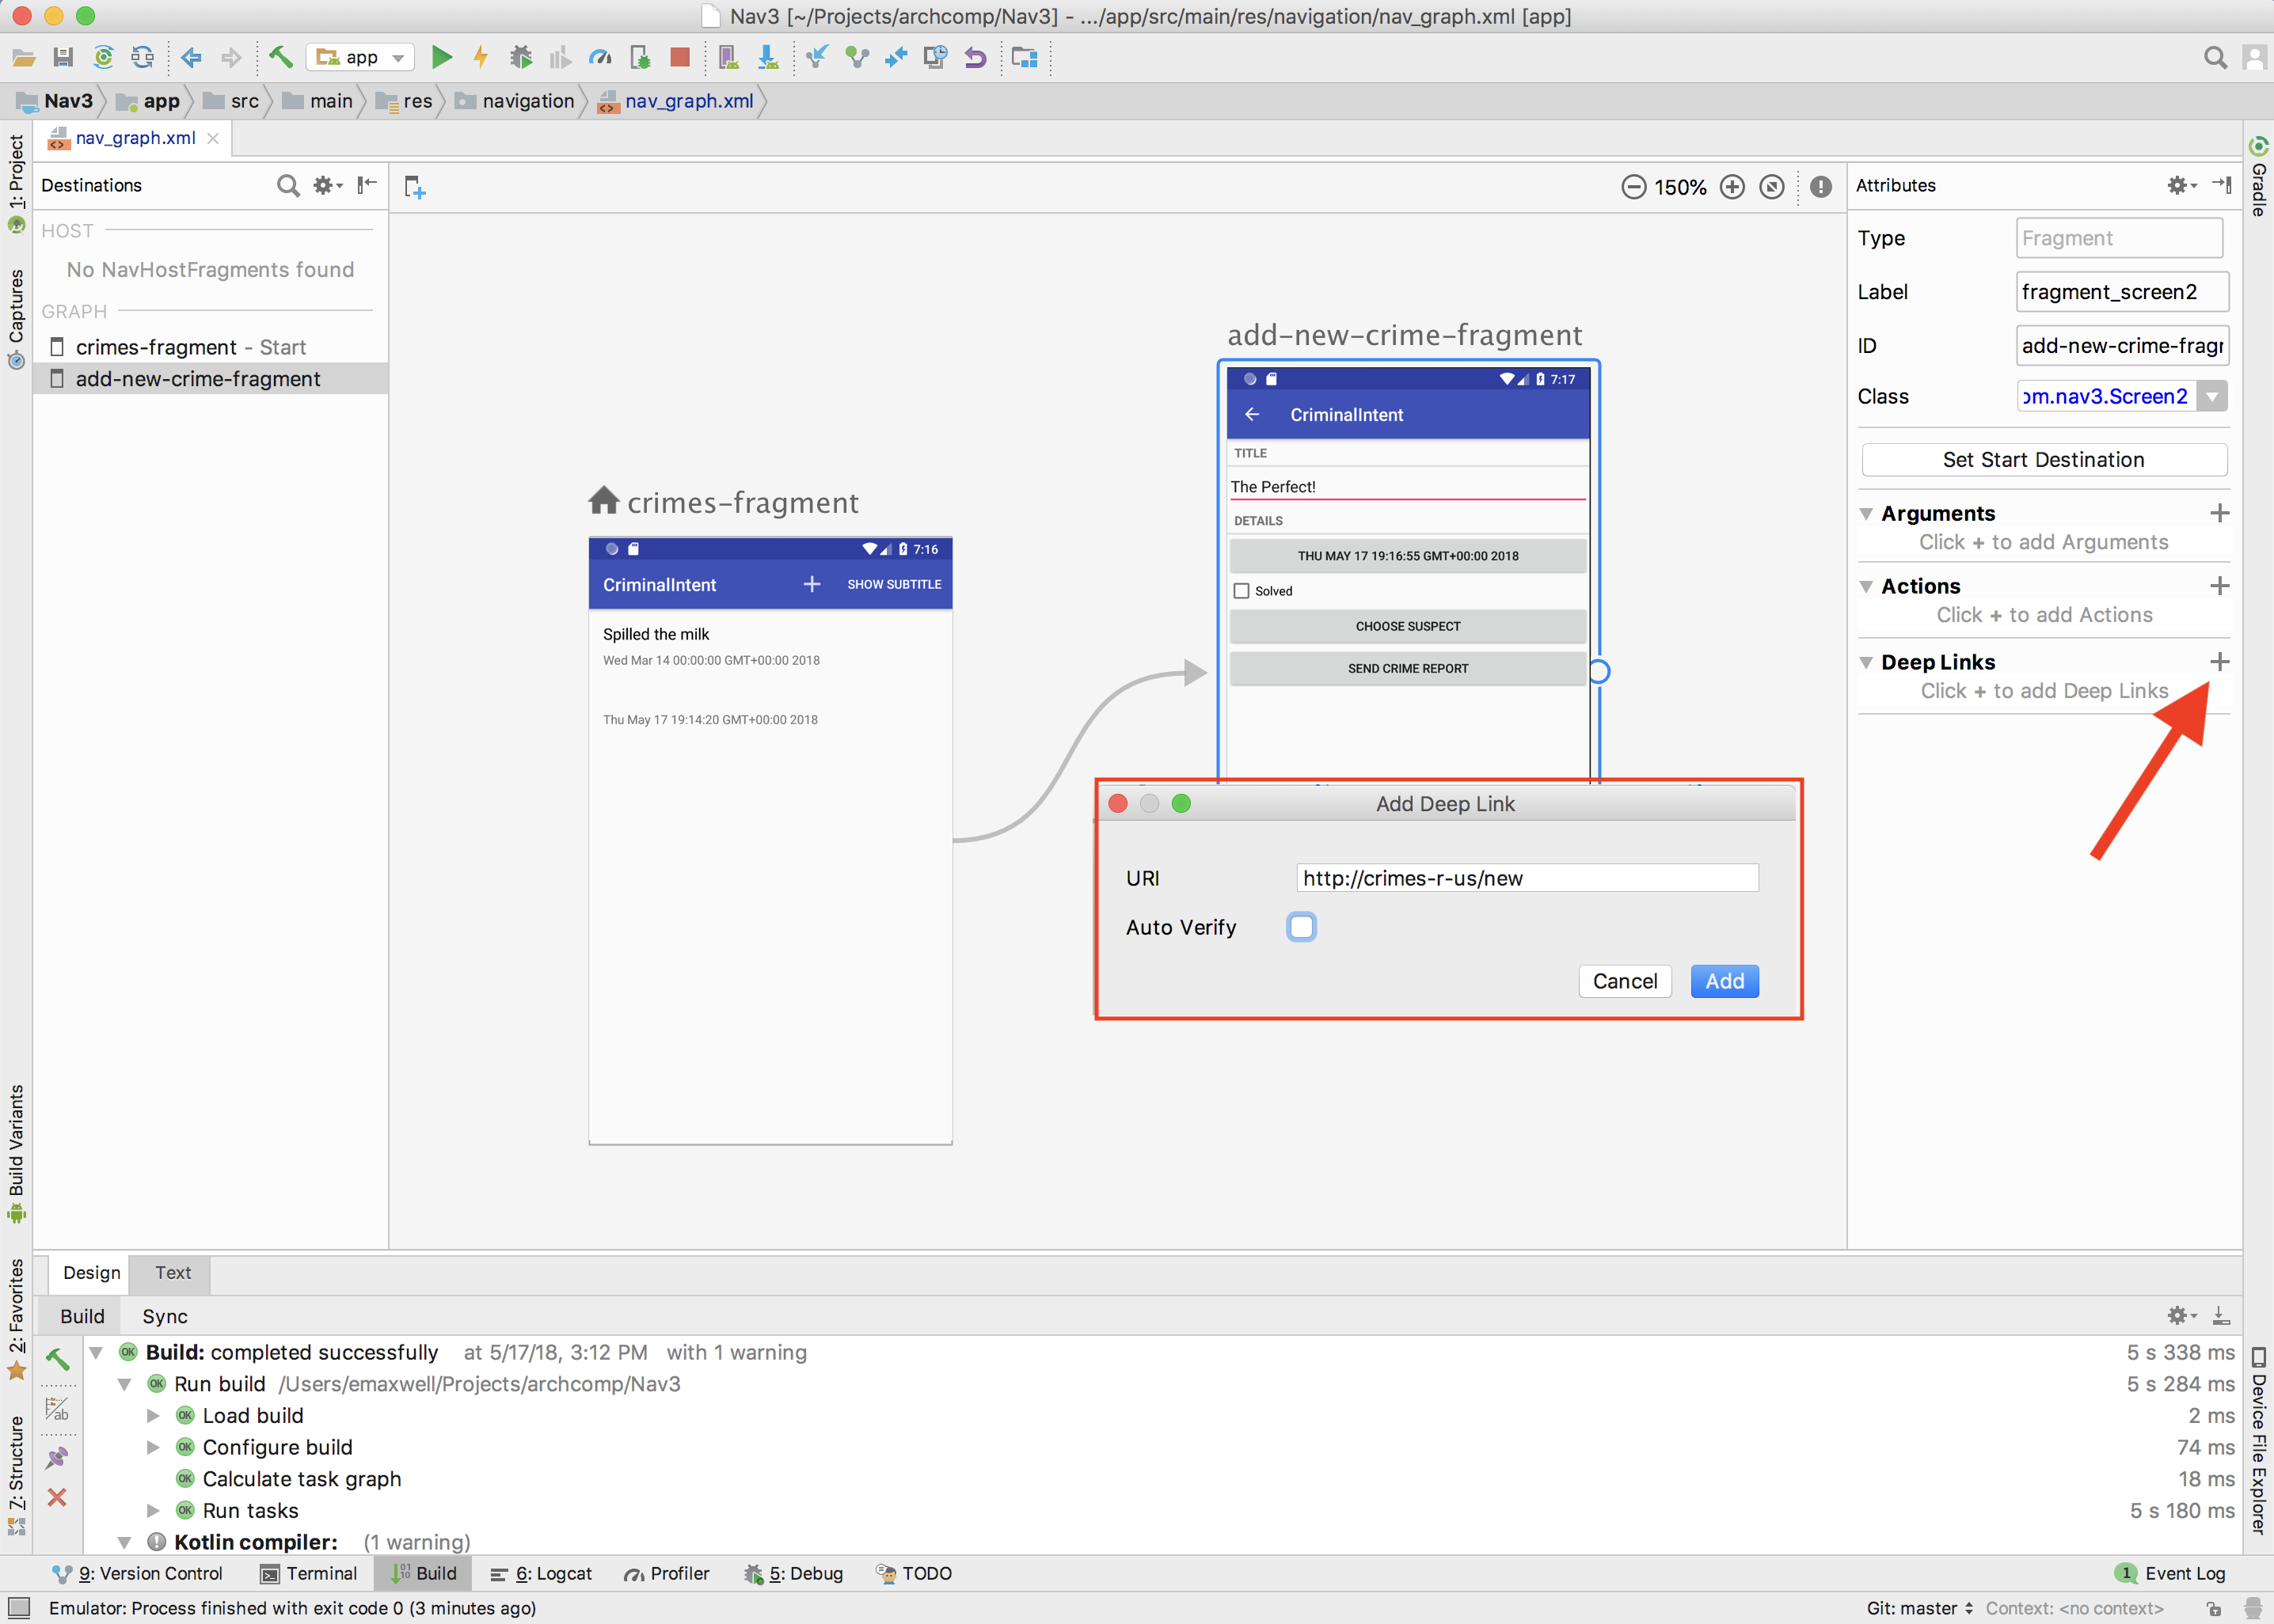Debug the app using the bug icon

pos(521,57)
